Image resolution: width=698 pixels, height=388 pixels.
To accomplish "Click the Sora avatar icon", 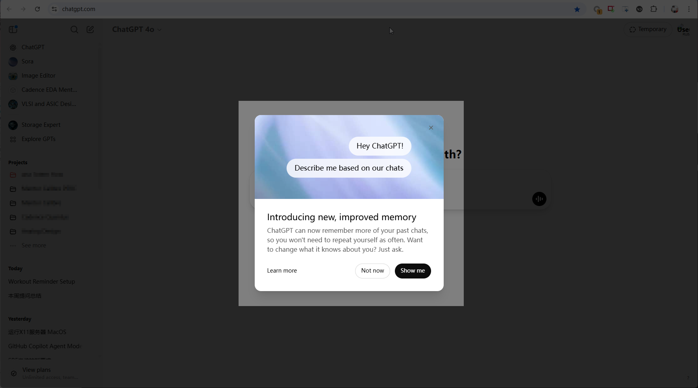I will point(13,62).
